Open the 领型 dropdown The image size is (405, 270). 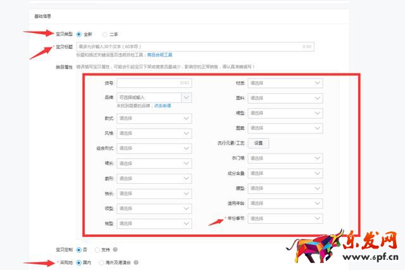click(154, 209)
